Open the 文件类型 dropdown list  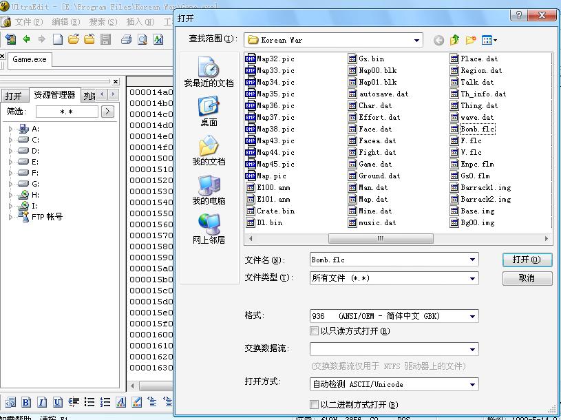click(x=472, y=278)
